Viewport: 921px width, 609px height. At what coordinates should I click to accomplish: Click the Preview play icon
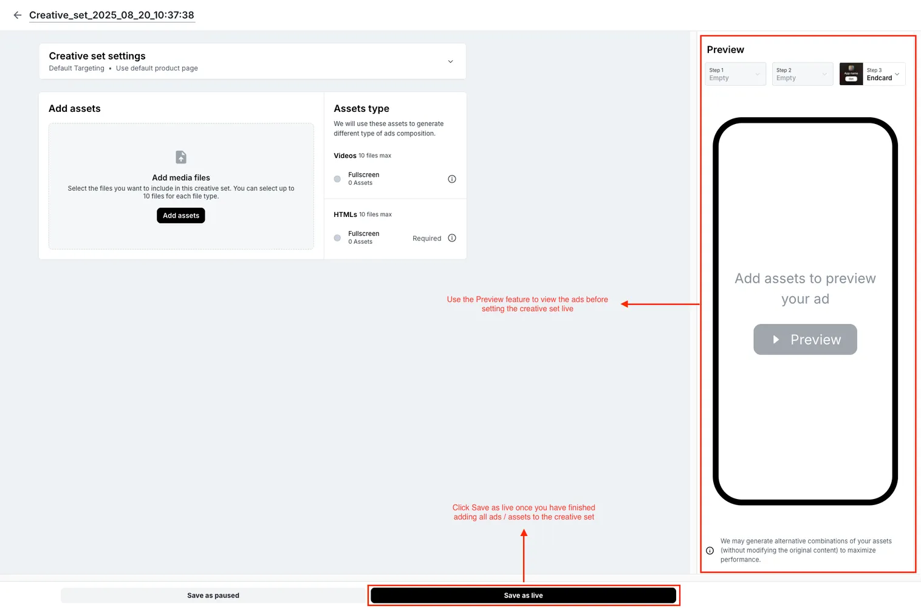(776, 339)
